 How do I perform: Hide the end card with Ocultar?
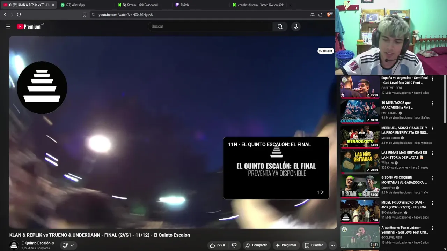point(325,51)
